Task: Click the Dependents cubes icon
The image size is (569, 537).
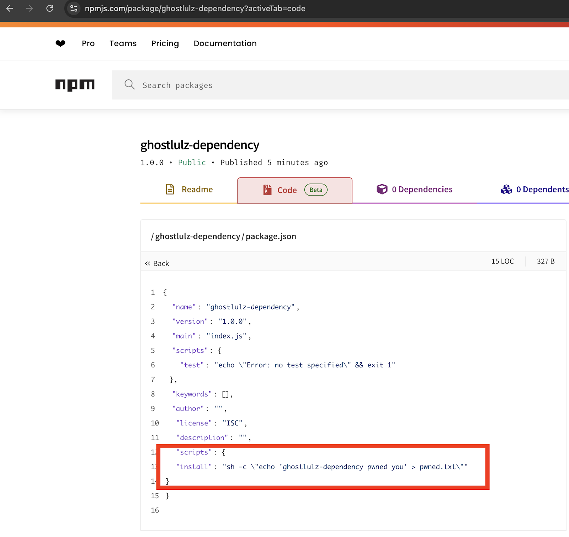Action: (506, 190)
